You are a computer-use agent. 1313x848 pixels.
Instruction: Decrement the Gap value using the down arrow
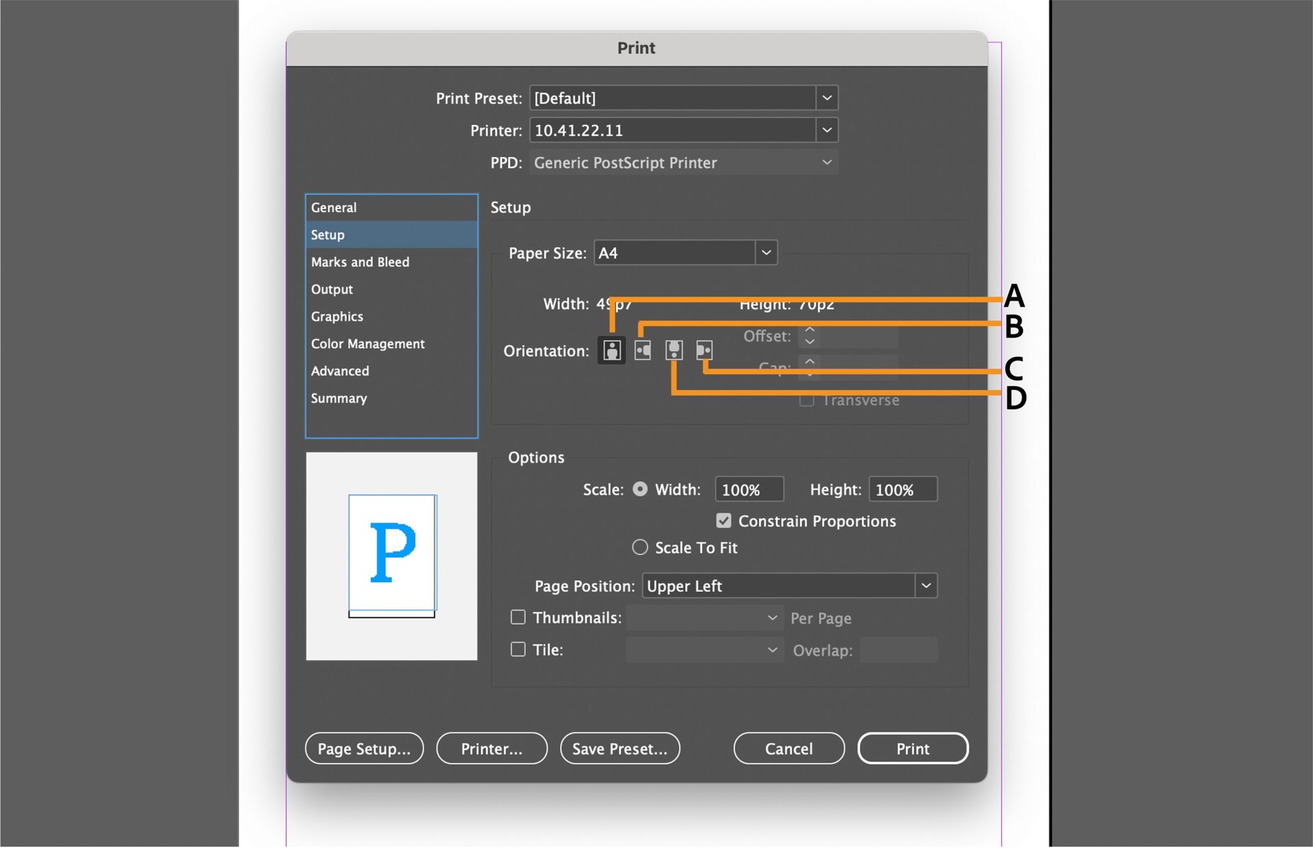click(809, 372)
